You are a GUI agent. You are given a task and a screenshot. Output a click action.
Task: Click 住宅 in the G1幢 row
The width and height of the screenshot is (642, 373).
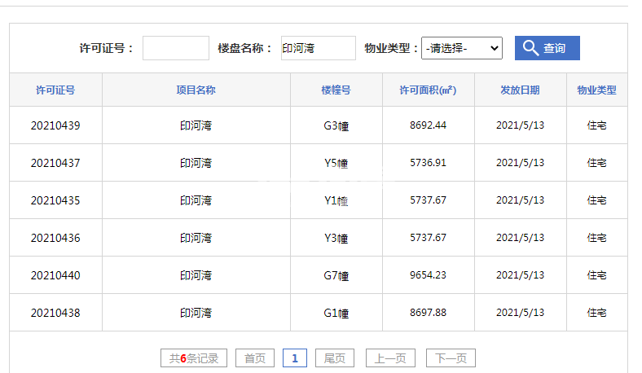596,313
